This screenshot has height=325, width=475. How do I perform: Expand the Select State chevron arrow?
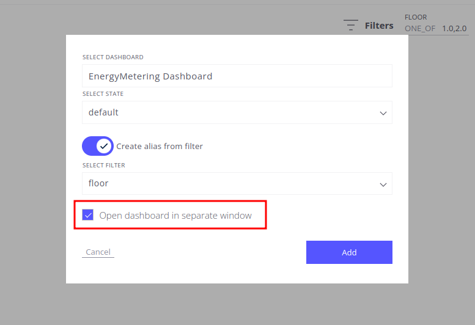[383, 113]
